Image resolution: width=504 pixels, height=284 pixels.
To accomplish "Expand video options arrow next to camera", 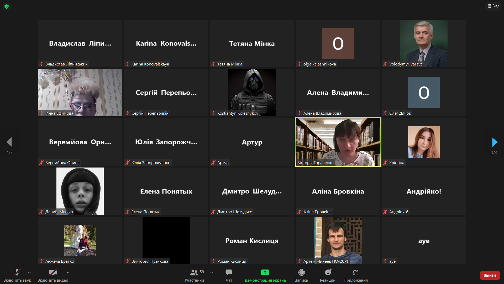I will (x=68, y=272).
